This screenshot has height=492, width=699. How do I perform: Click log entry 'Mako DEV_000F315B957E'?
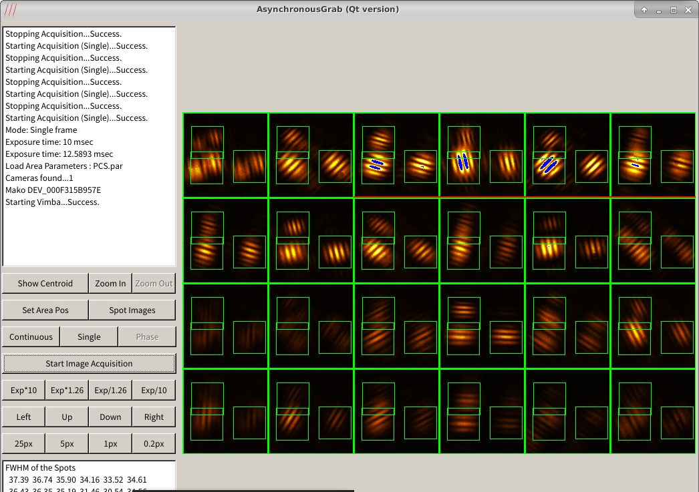(53, 190)
